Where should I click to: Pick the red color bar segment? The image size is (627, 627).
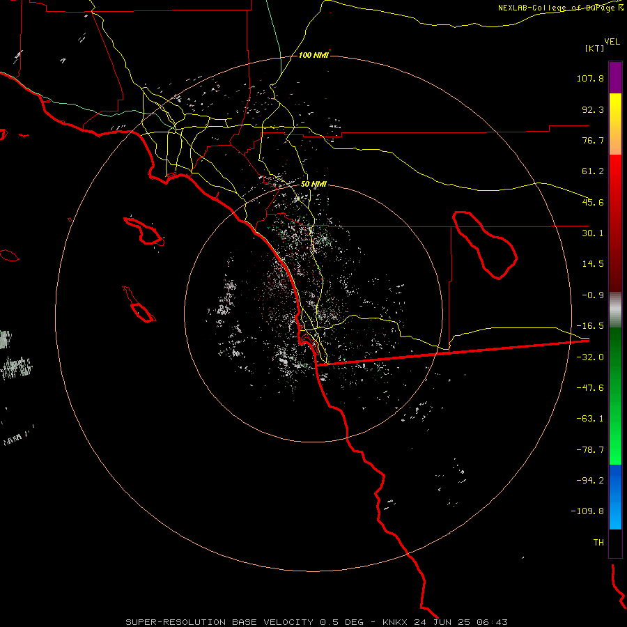(x=615, y=223)
